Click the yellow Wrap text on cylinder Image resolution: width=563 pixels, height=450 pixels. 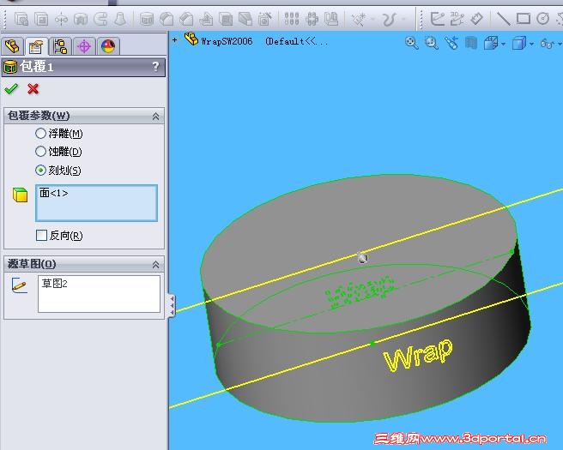tap(418, 354)
